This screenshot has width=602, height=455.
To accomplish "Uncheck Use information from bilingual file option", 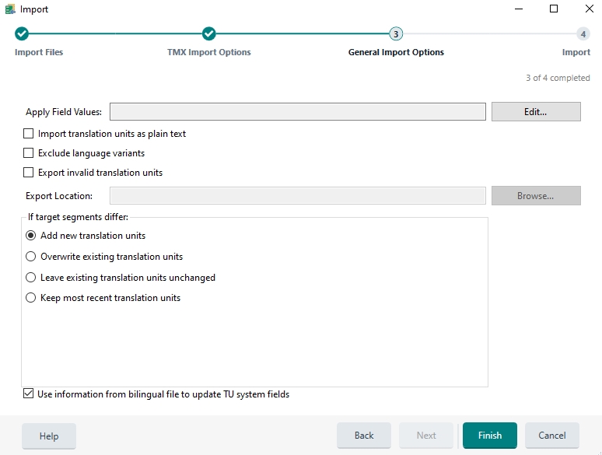I will click(29, 394).
